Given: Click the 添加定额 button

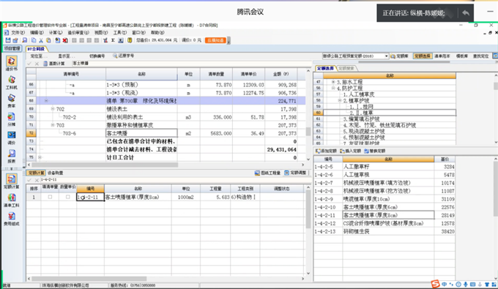Looking at the screenshot, I should click(x=326, y=151).
